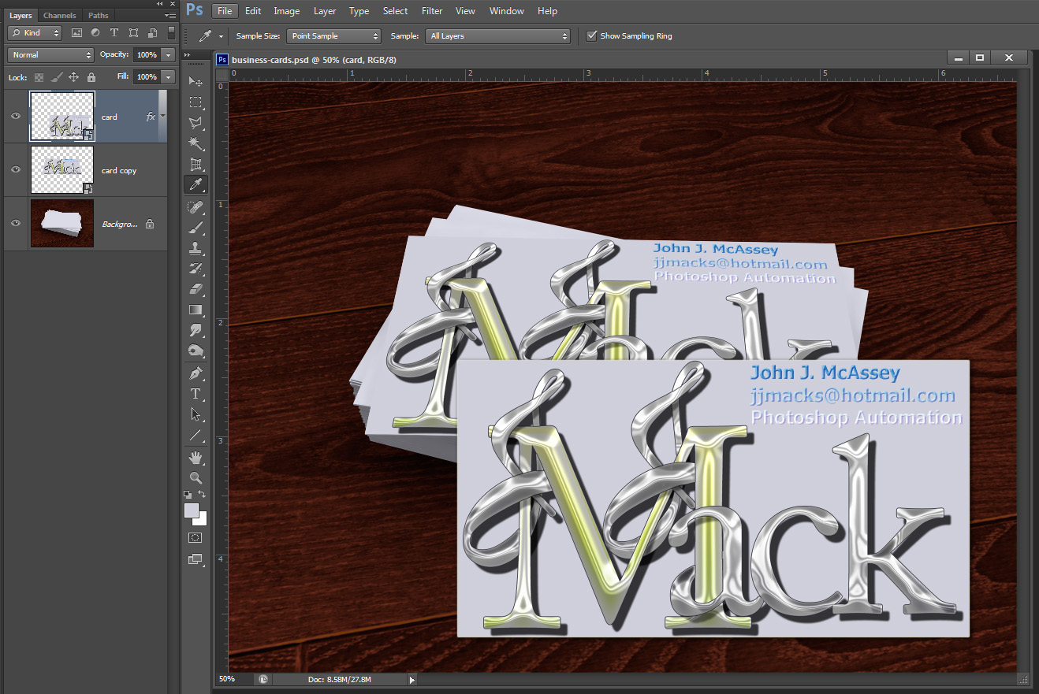Select the Hand tool
The image size is (1039, 694).
click(x=196, y=457)
